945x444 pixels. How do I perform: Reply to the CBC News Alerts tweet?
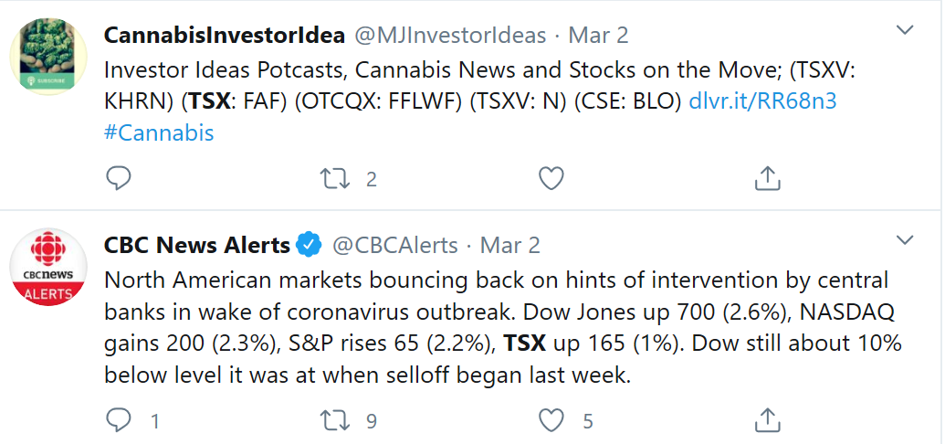pyautogui.click(x=119, y=420)
